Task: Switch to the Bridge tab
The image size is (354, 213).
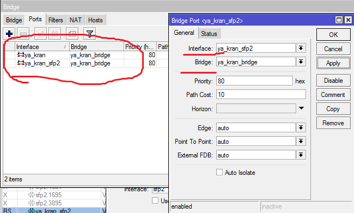Action: click(14, 20)
